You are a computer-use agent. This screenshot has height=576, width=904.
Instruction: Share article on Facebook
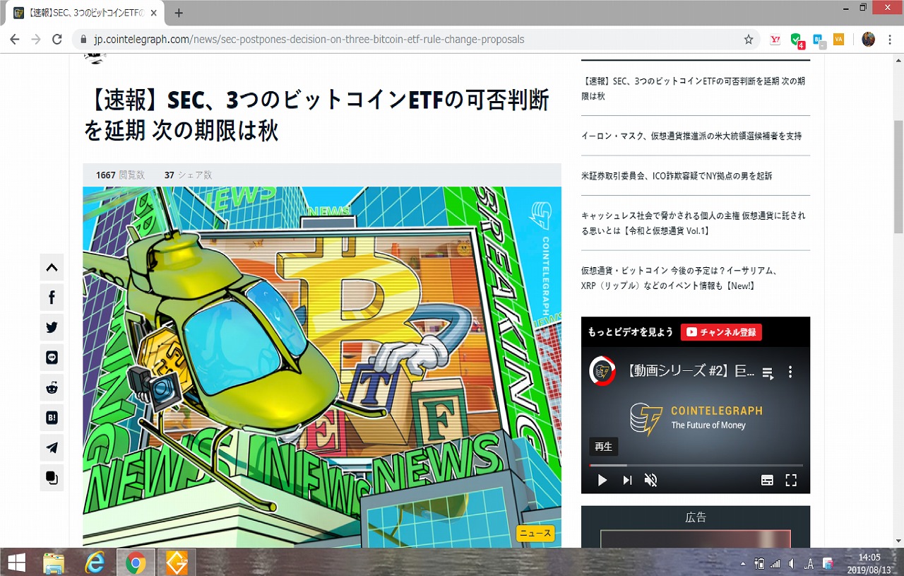point(52,298)
